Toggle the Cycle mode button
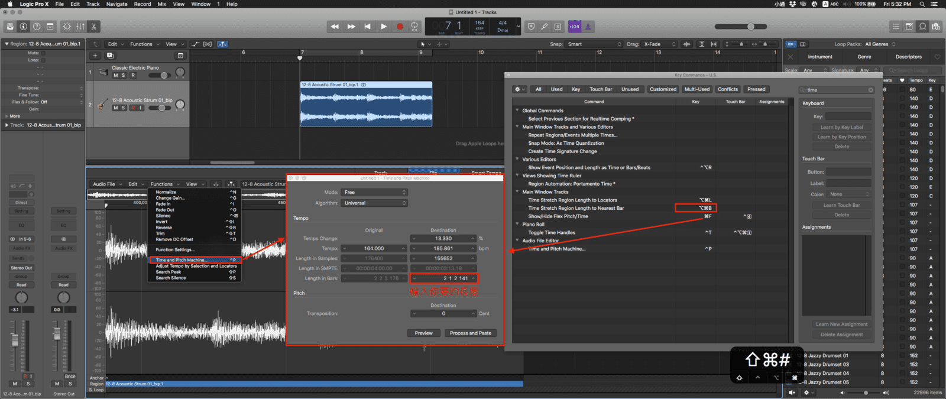Screen dimensions: 946x399 (x=414, y=27)
